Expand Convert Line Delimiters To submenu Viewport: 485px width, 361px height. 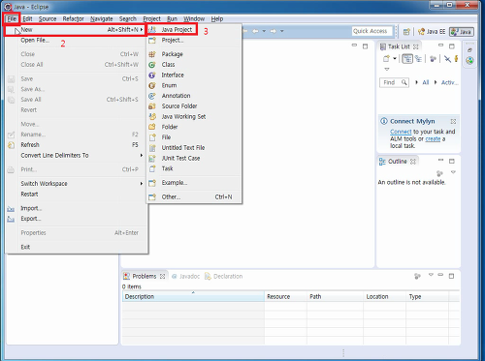coord(76,155)
